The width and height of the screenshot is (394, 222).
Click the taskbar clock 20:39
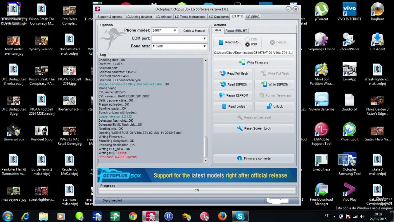pyautogui.click(x=379, y=214)
